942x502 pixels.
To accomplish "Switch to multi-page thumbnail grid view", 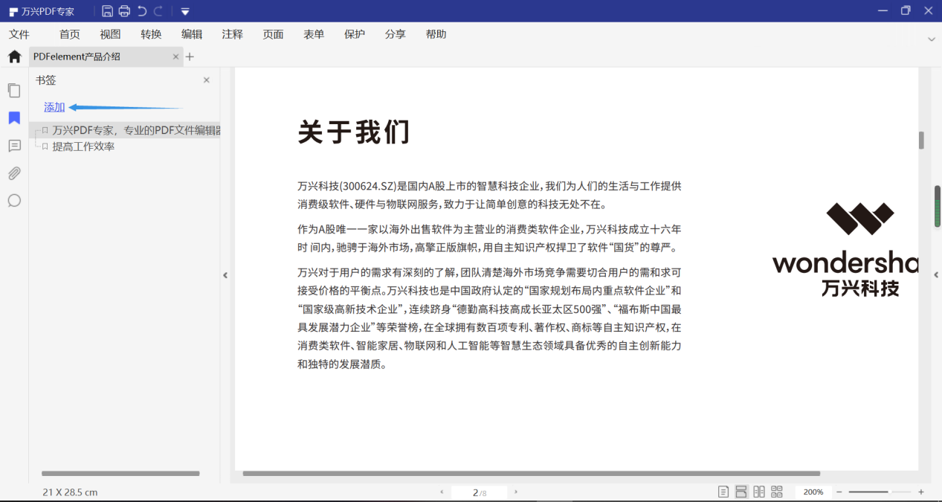I will click(777, 492).
